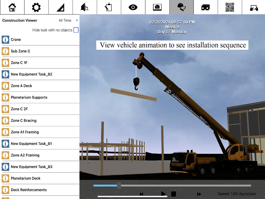This screenshot has height=199, width=265.
Task: Click the timeline slider handle
Action: click(x=119, y=185)
